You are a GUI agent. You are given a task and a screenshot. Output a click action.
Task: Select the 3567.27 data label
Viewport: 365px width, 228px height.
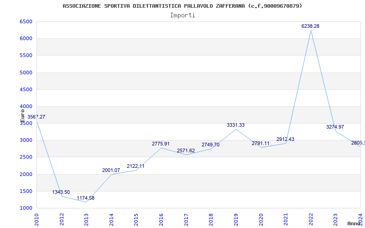pyautogui.click(x=36, y=117)
